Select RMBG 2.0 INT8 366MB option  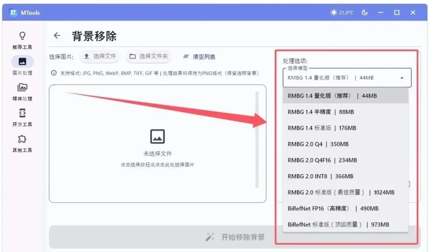click(x=346, y=176)
